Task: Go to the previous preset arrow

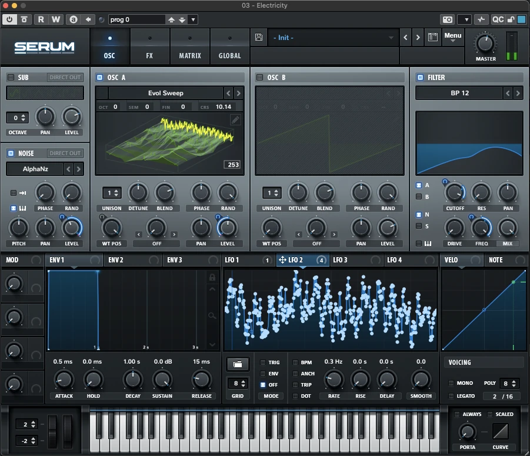Action: (x=406, y=37)
